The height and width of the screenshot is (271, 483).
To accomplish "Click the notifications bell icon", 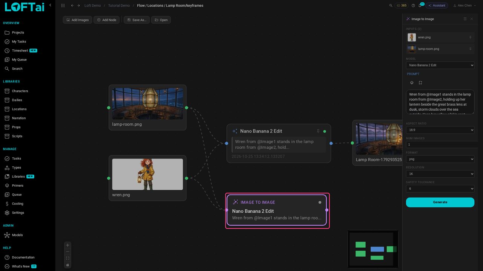I will point(420,6).
